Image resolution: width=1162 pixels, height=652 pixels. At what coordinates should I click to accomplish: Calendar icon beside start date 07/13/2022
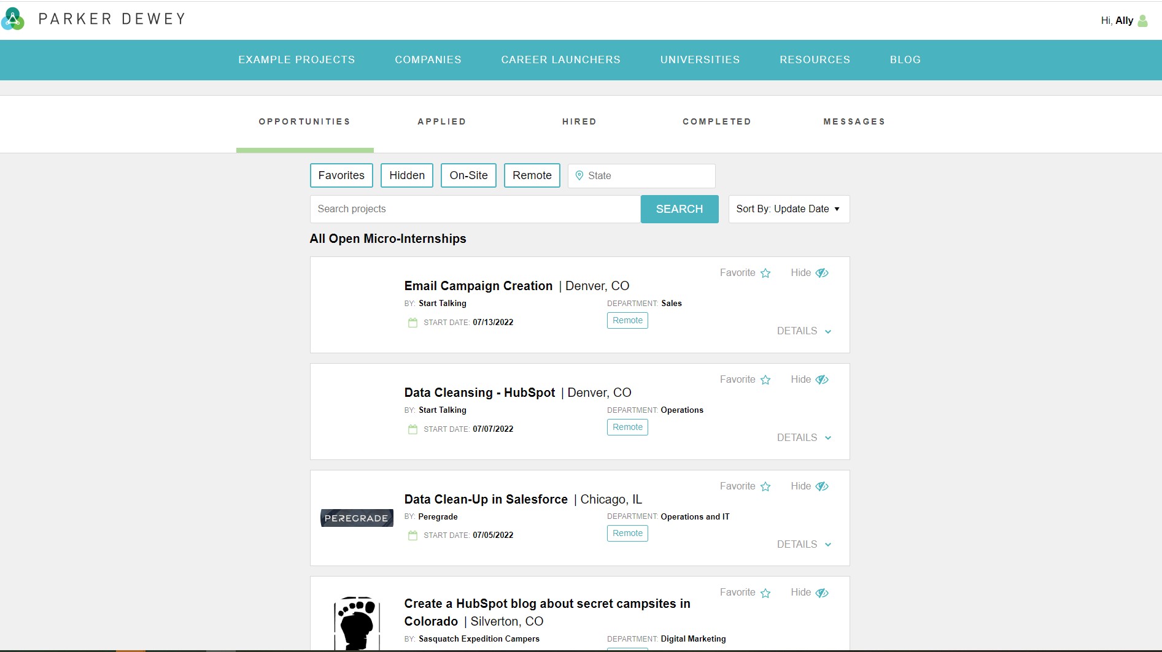[413, 323]
